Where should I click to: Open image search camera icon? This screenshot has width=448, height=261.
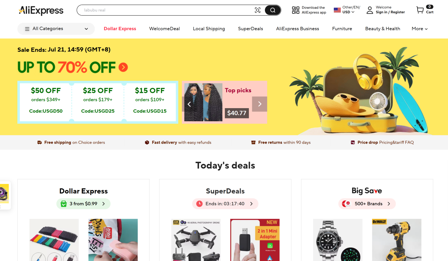click(257, 10)
